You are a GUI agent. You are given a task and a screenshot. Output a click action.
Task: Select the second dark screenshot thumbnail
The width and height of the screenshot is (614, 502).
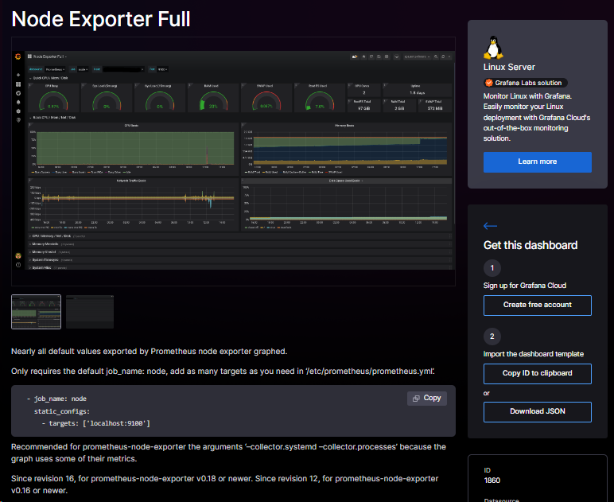pos(90,312)
